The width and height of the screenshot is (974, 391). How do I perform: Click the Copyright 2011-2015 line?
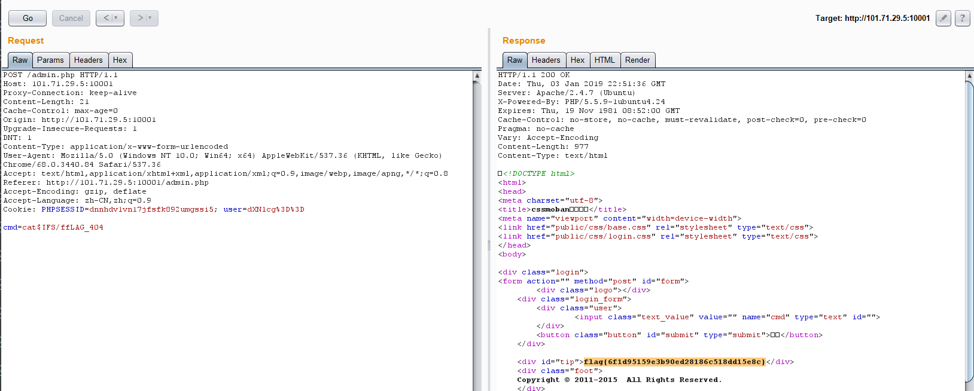[619, 380]
